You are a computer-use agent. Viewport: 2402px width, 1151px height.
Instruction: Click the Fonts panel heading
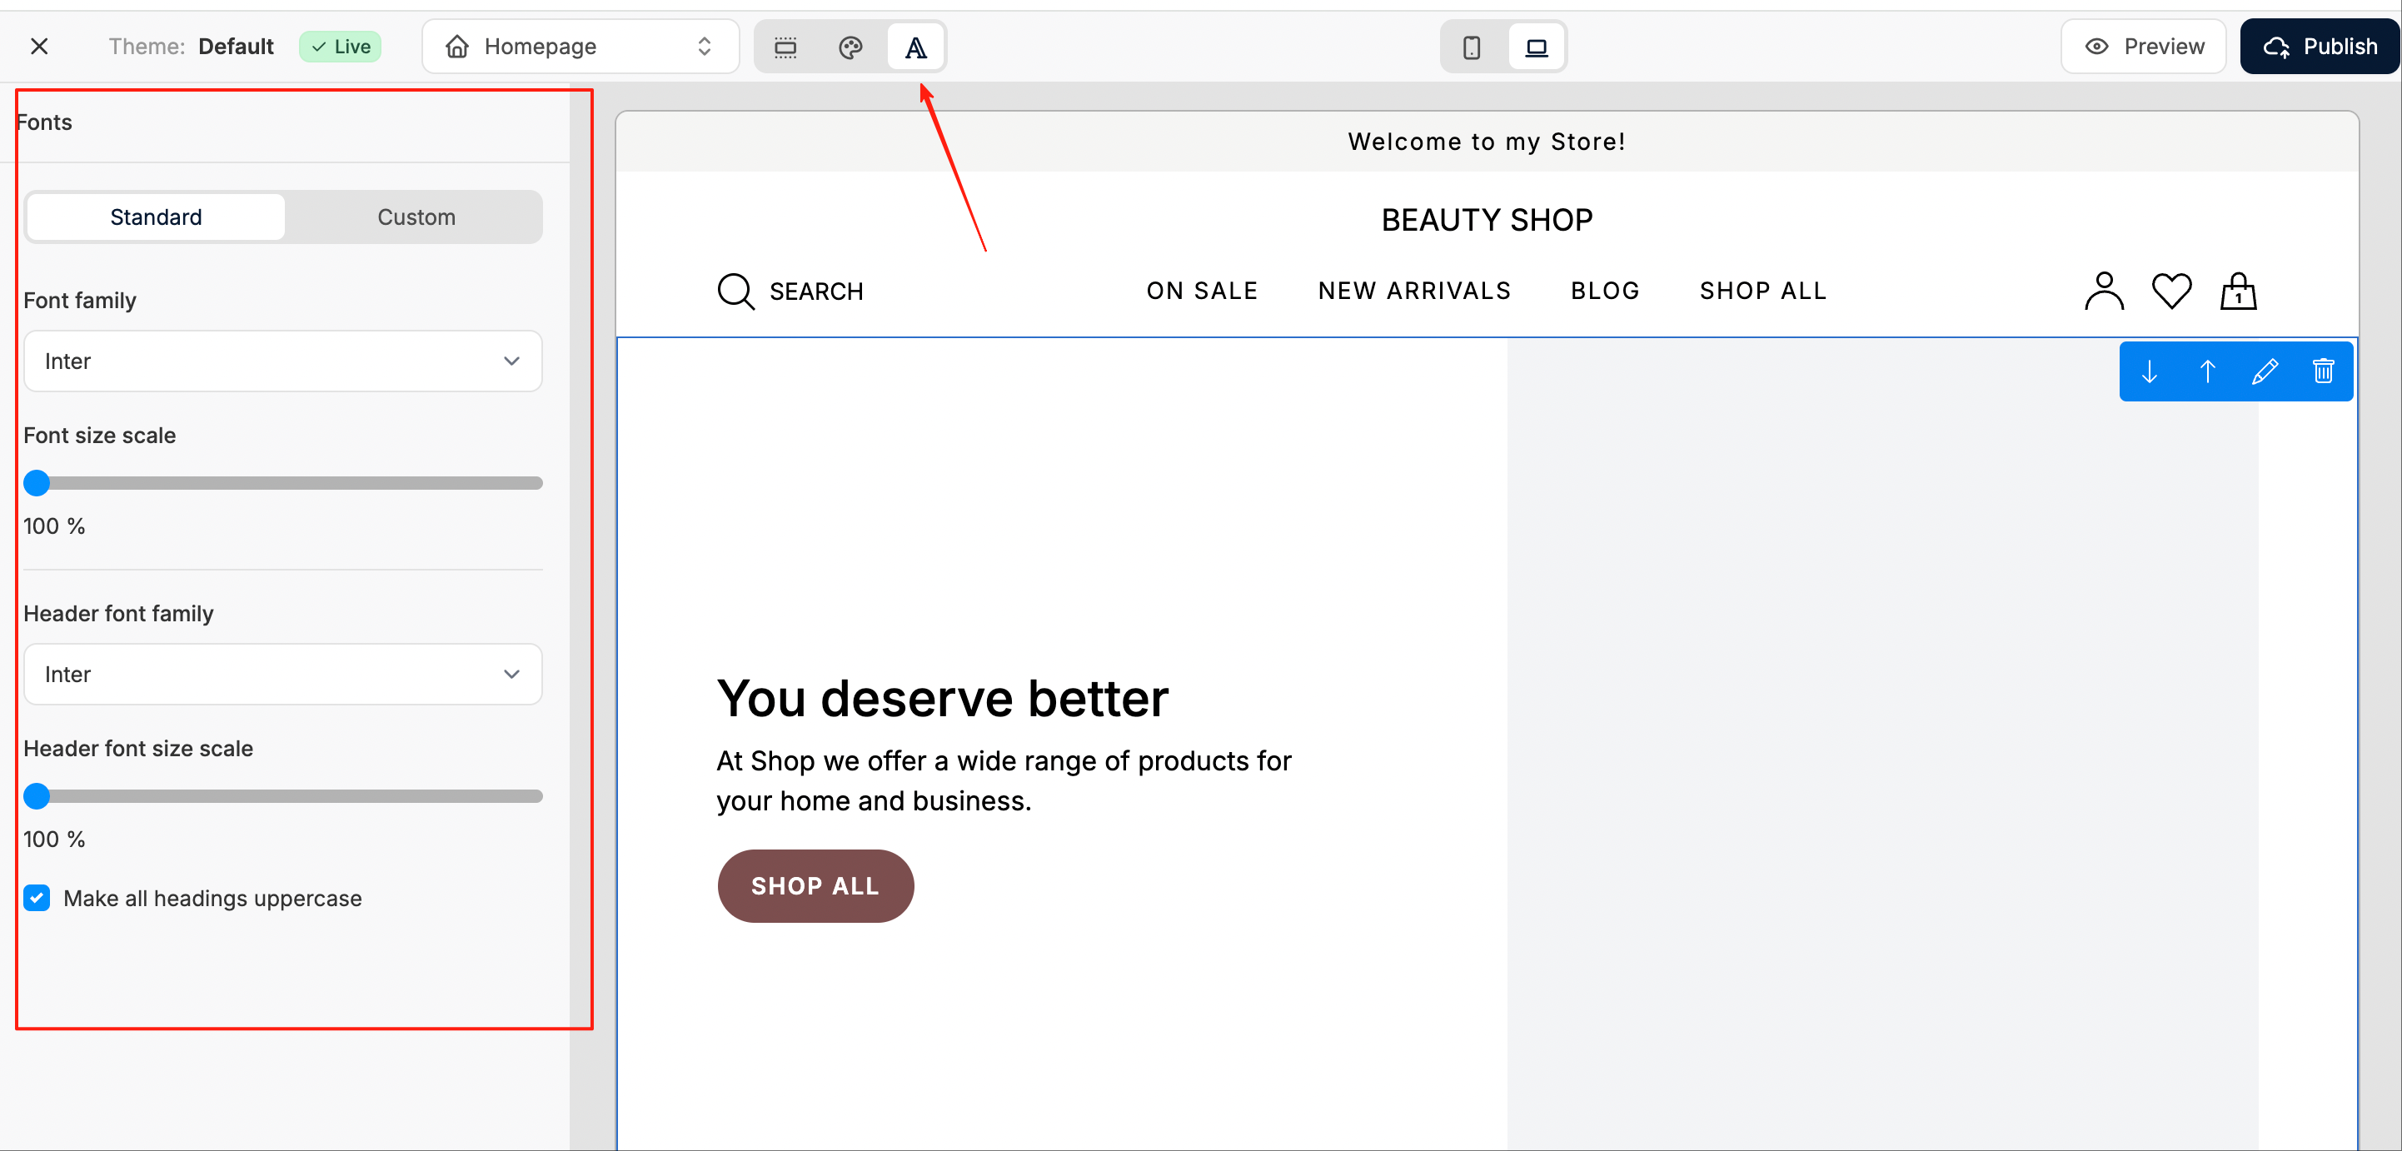pyautogui.click(x=44, y=122)
